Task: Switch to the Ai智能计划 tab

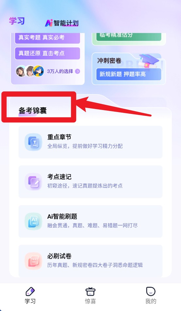Action: click(62, 23)
